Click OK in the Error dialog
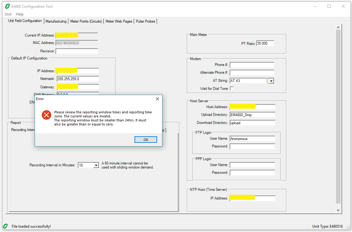Screen dimensions: 352x232 tap(146, 140)
